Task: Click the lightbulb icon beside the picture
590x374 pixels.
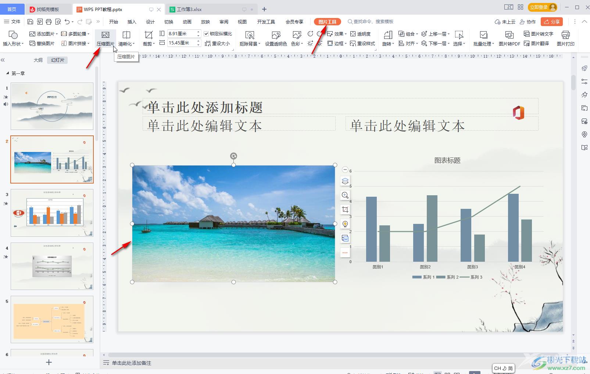Action: [345, 224]
